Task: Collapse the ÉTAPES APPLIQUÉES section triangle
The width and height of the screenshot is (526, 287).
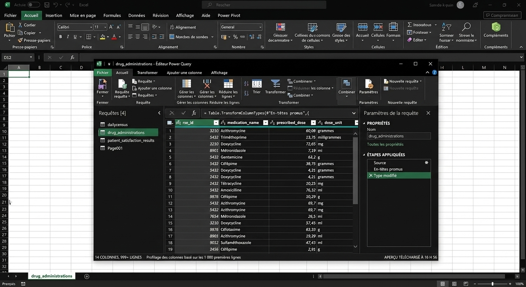Action: [364, 155]
